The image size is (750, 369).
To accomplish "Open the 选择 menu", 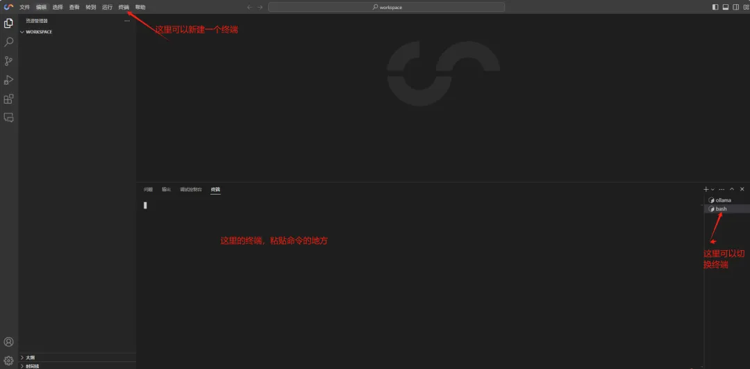I will coord(58,7).
